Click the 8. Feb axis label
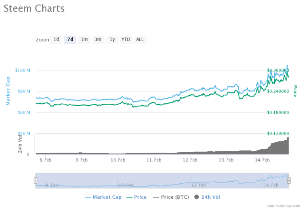 pos(46,160)
